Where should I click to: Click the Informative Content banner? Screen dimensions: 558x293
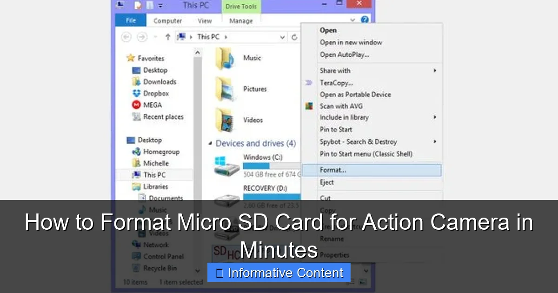[279, 273]
